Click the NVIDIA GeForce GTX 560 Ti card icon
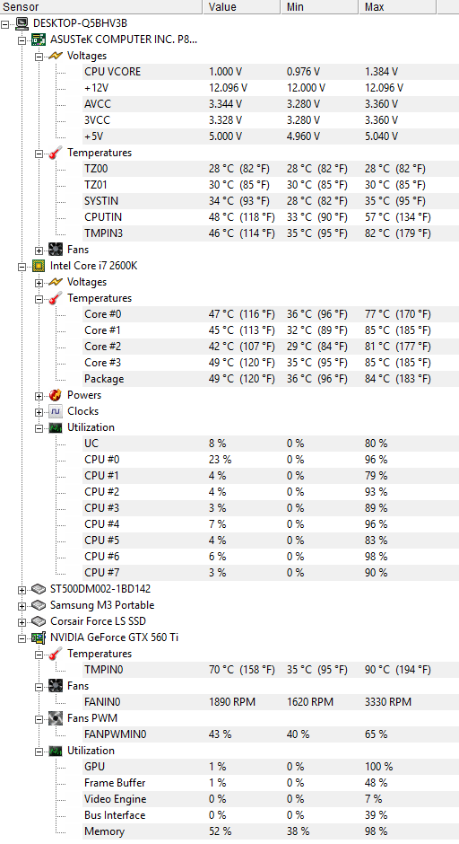 (x=39, y=637)
